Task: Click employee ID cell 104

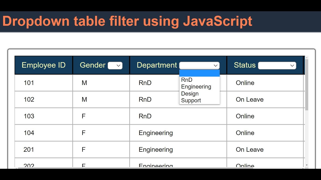Action: click(x=44, y=133)
